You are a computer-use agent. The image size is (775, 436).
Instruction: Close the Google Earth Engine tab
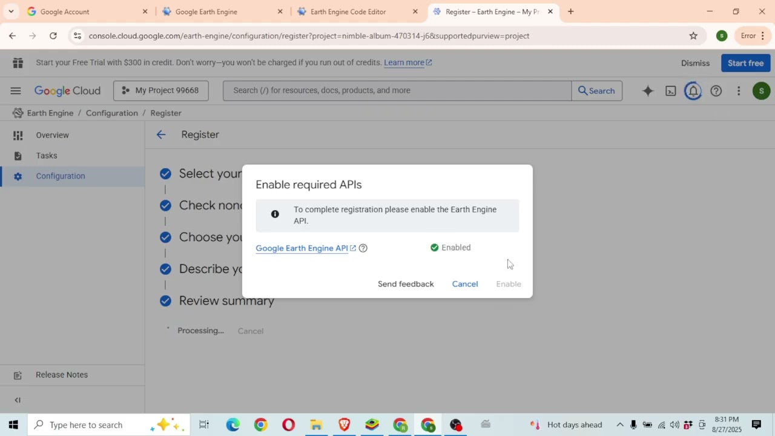280,12
